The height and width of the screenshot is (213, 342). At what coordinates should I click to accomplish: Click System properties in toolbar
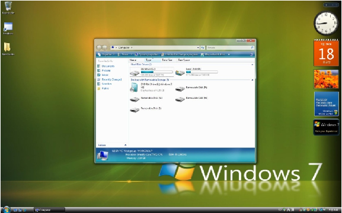148,54
